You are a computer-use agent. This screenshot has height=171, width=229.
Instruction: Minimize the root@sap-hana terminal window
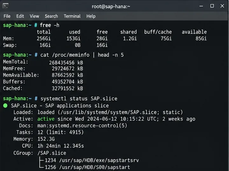201,6
